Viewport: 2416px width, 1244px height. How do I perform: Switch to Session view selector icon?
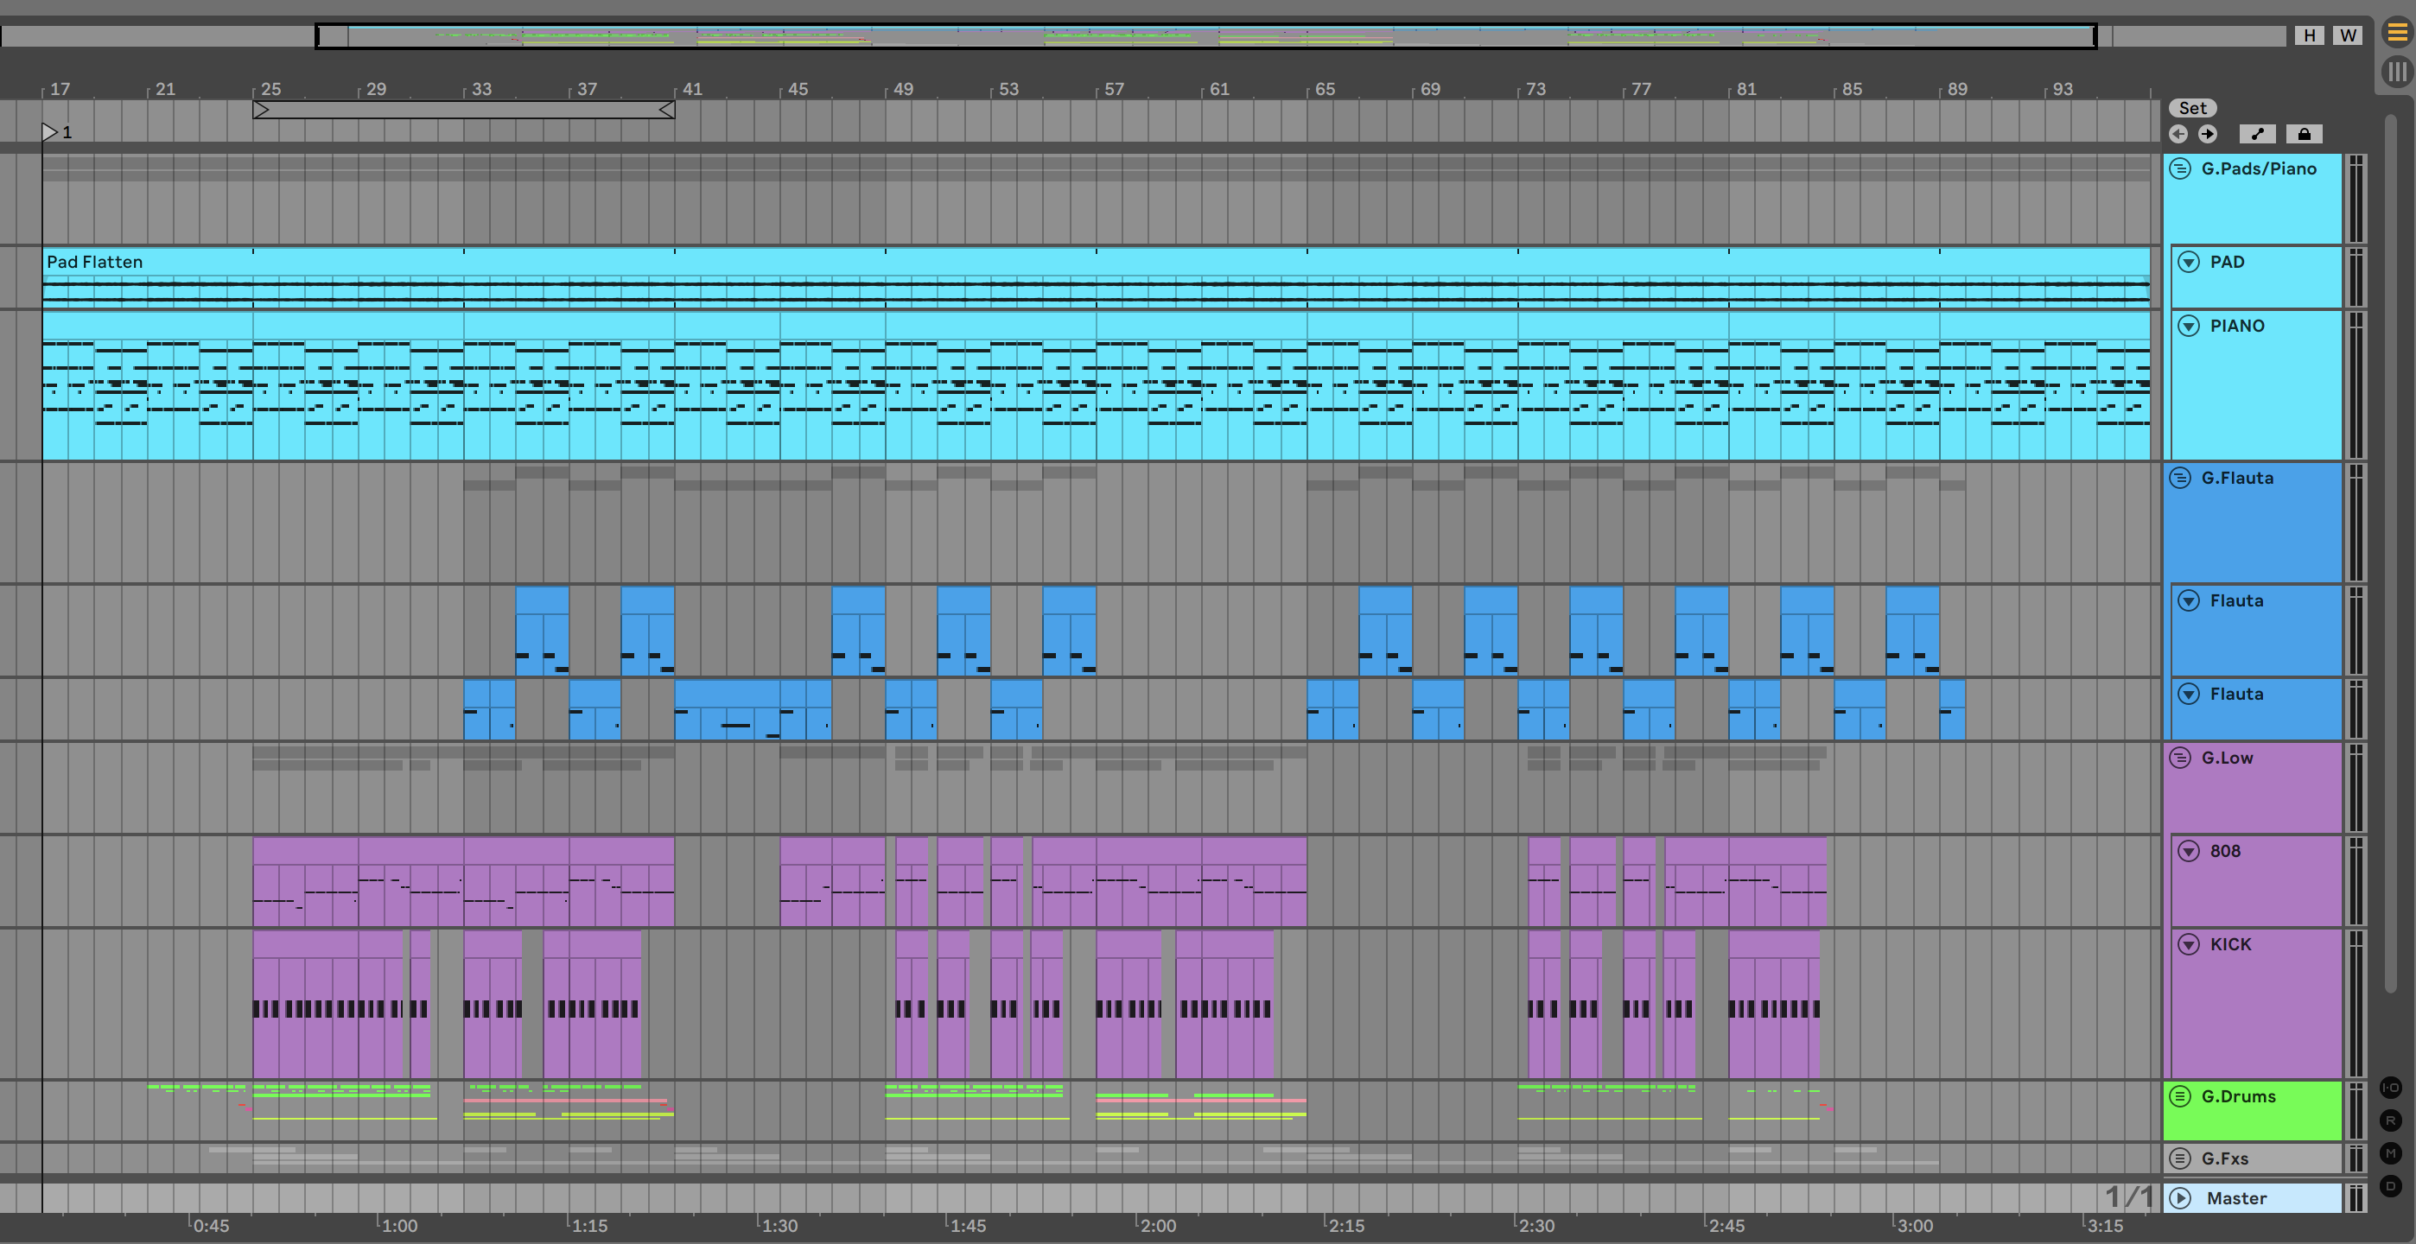(x=2396, y=71)
